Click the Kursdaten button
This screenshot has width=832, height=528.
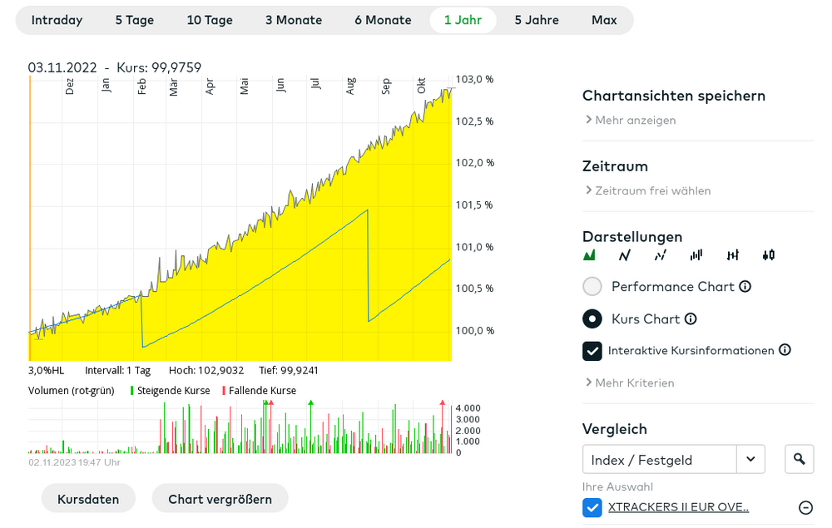(88, 499)
